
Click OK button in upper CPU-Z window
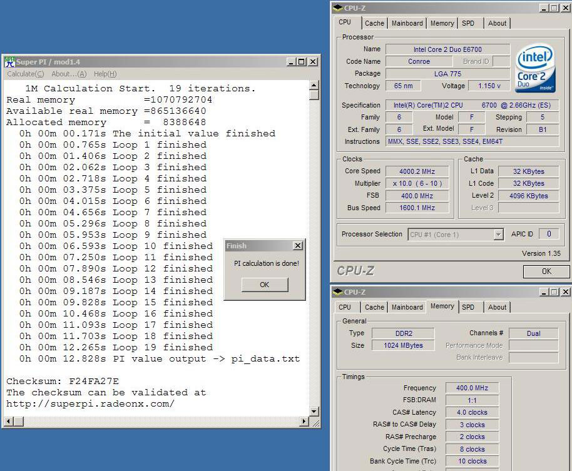coord(546,271)
